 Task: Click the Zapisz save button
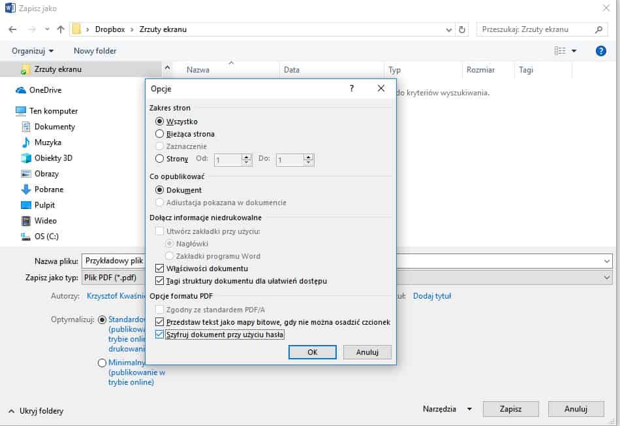510,409
